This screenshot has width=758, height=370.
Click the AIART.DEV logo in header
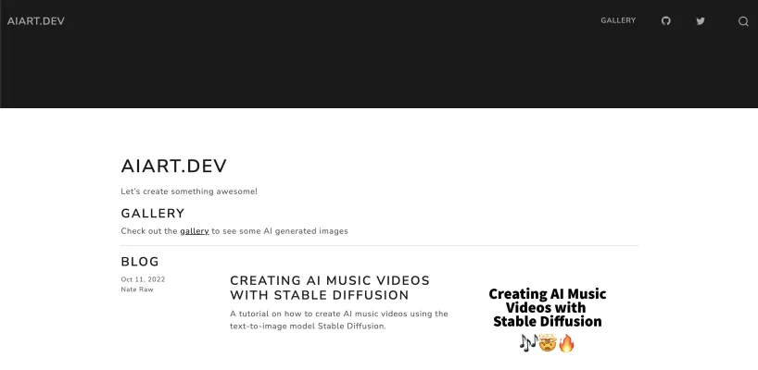(x=36, y=20)
